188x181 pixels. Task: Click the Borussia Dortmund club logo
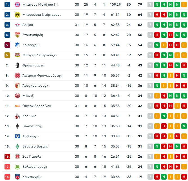tap(17, 15)
